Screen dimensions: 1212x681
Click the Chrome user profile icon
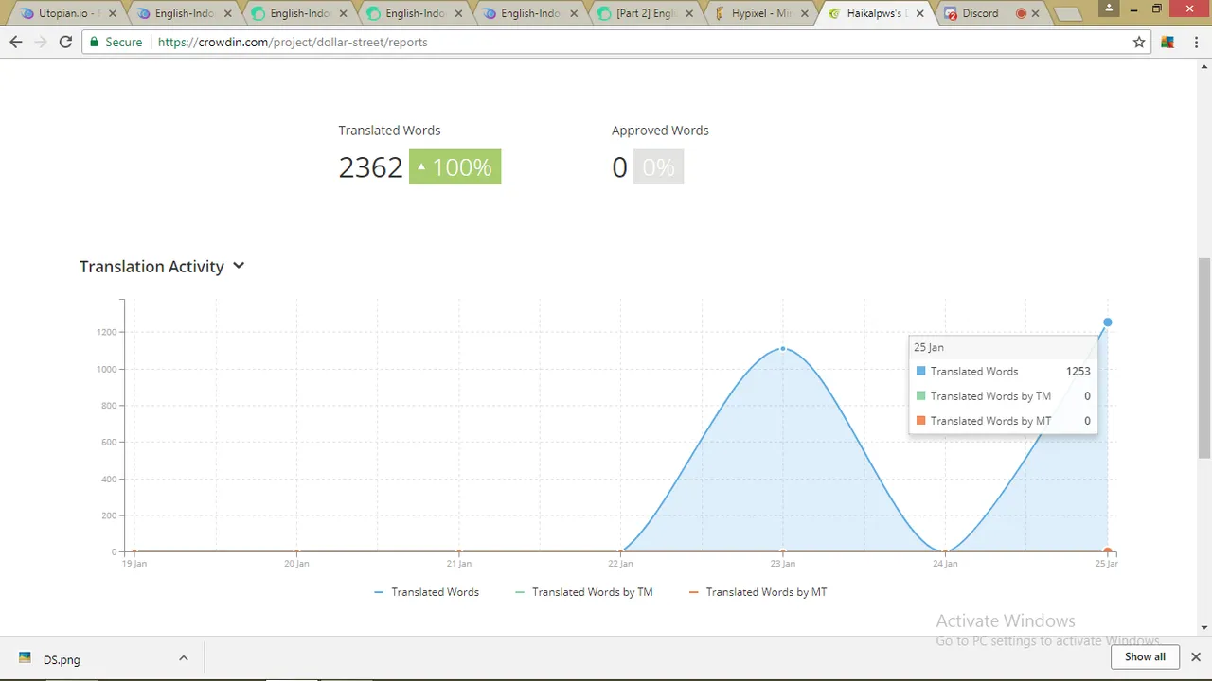pyautogui.click(x=1110, y=9)
